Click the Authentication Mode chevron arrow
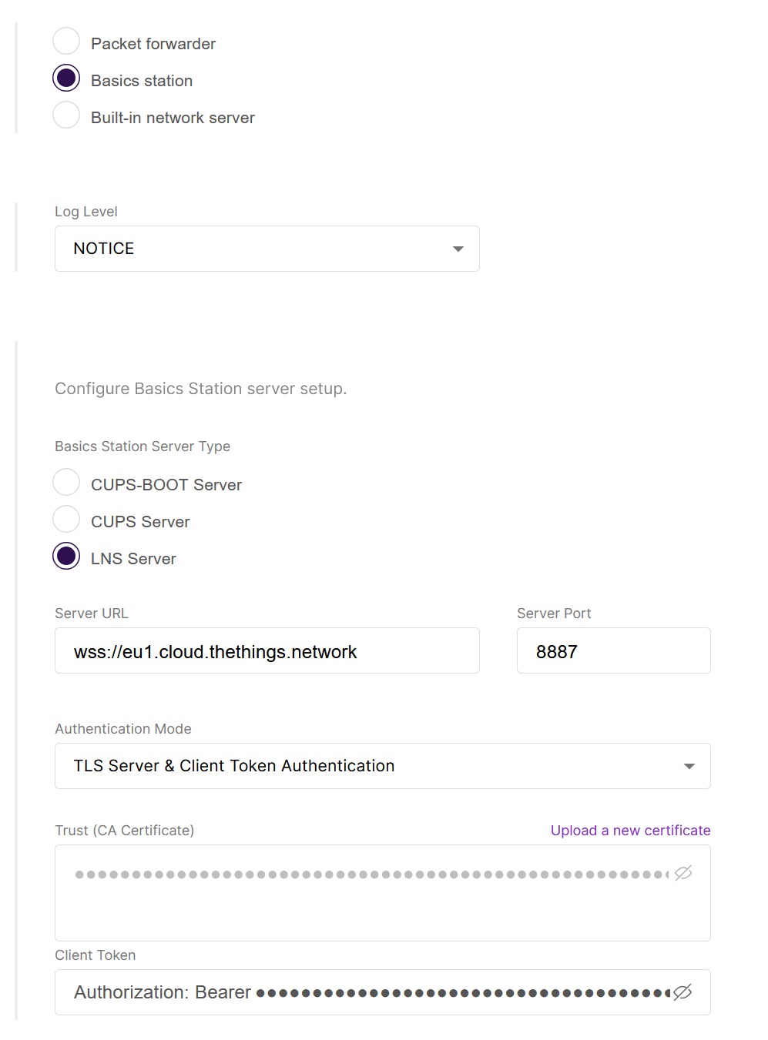This screenshot has width=768, height=1040. tap(688, 766)
